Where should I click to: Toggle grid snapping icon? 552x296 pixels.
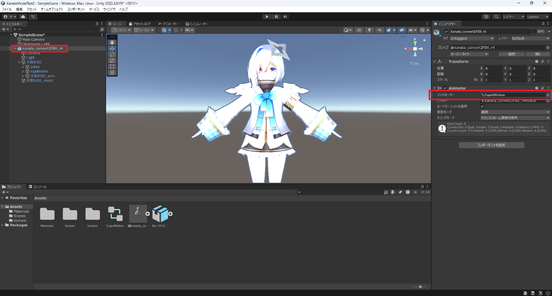click(x=176, y=30)
